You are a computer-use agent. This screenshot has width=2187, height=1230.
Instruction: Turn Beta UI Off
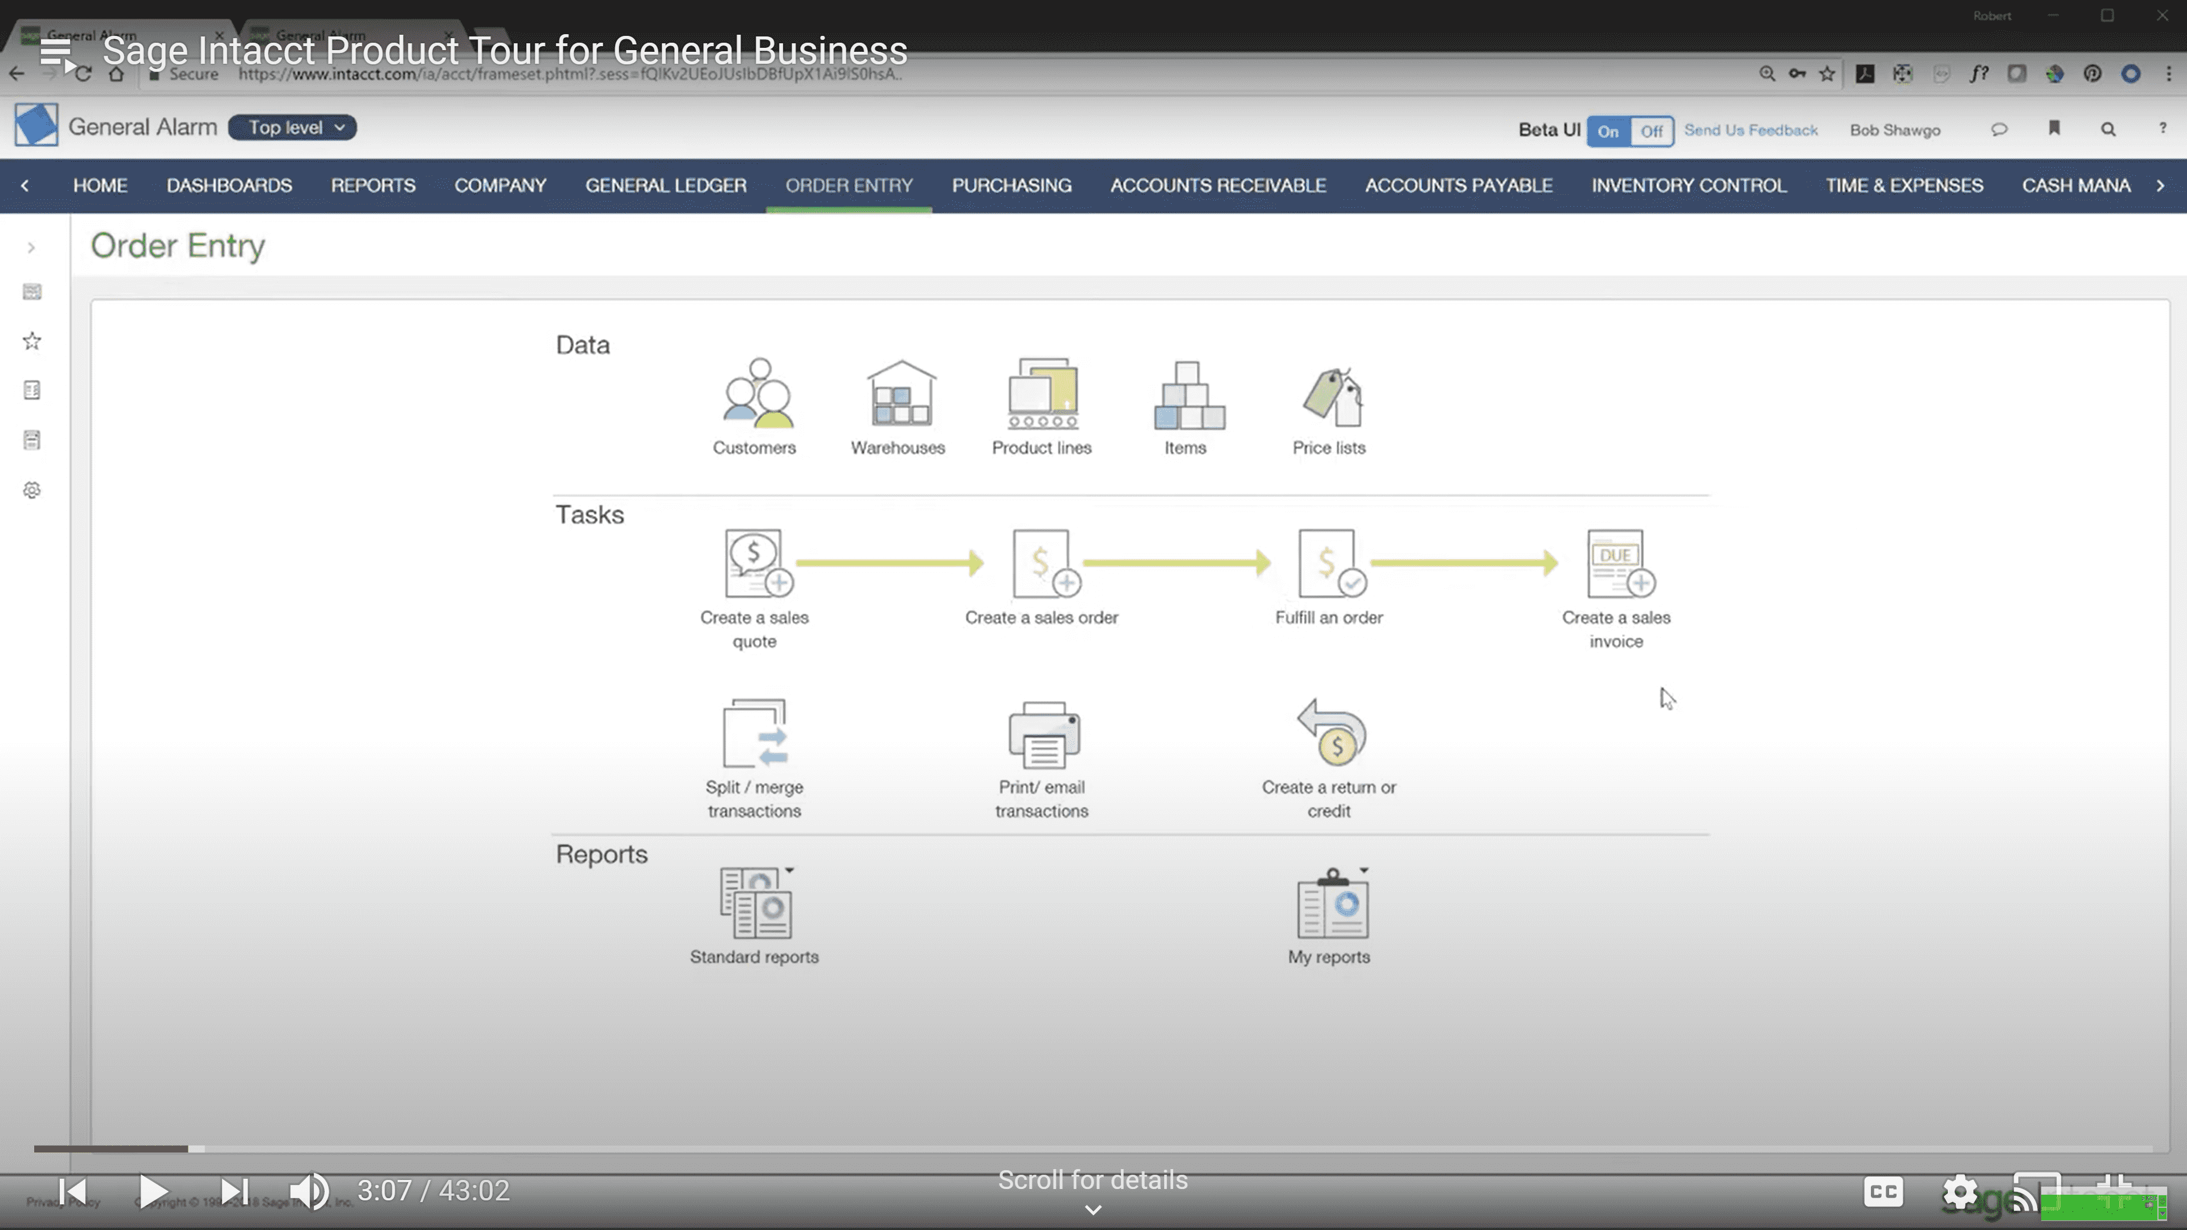(x=1651, y=132)
